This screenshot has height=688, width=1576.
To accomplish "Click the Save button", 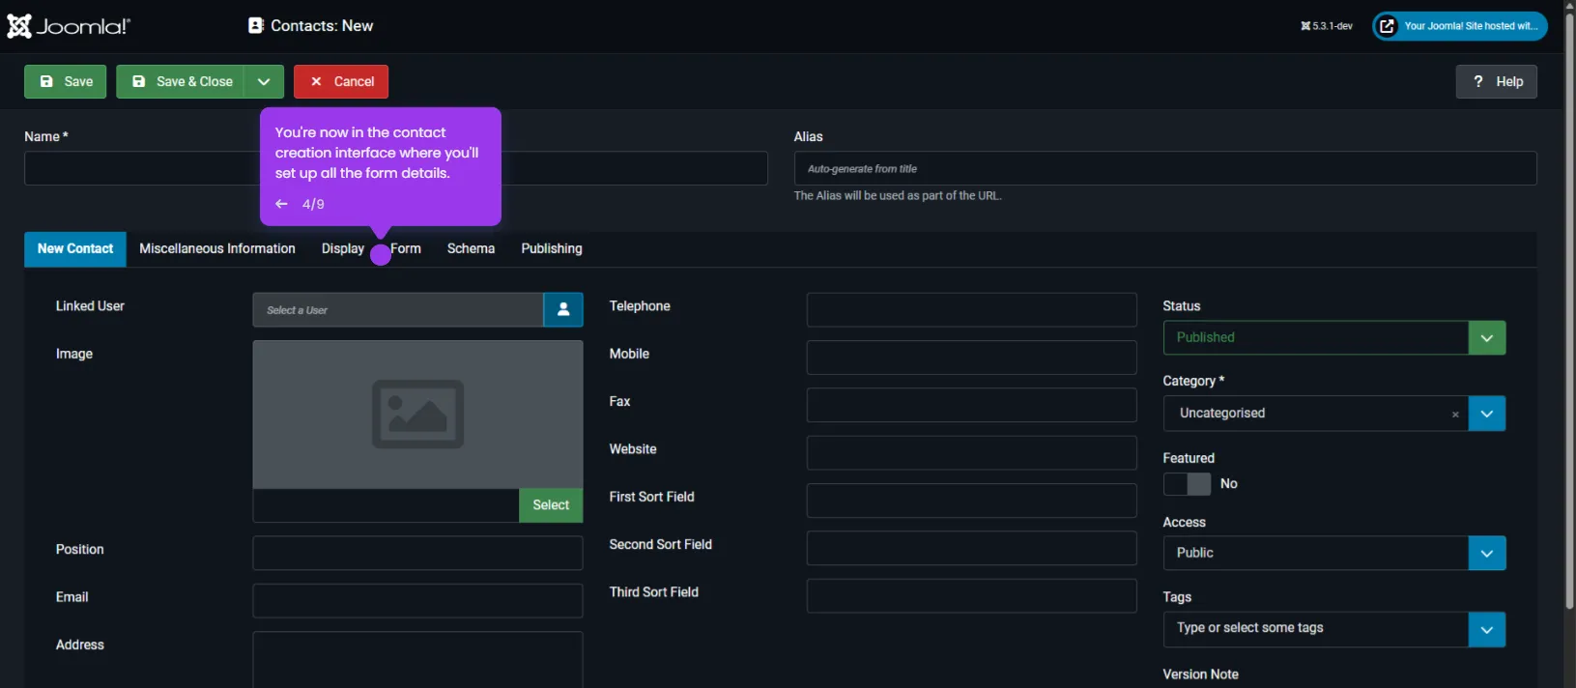I will (66, 82).
